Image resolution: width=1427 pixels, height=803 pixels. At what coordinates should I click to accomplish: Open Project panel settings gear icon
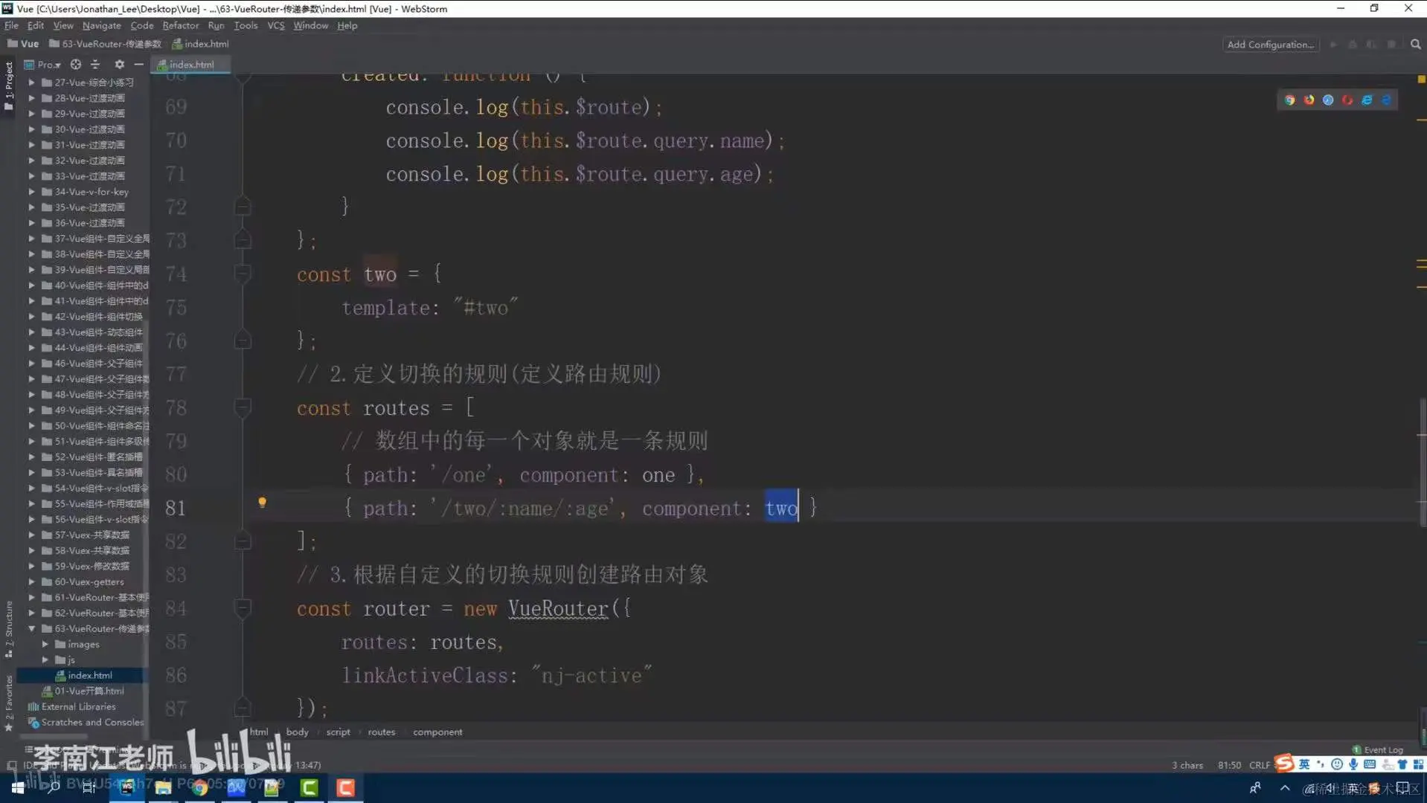119,64
